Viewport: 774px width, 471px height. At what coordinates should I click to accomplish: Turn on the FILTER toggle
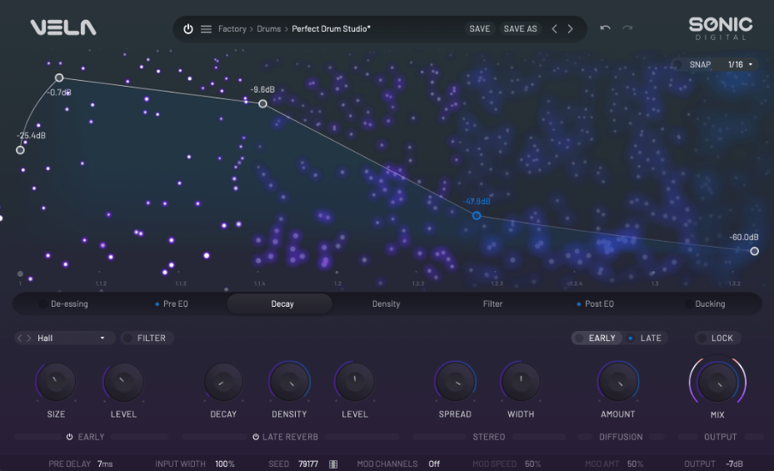tap(128, 338)
